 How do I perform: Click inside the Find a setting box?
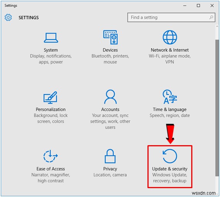pos(171,17)
